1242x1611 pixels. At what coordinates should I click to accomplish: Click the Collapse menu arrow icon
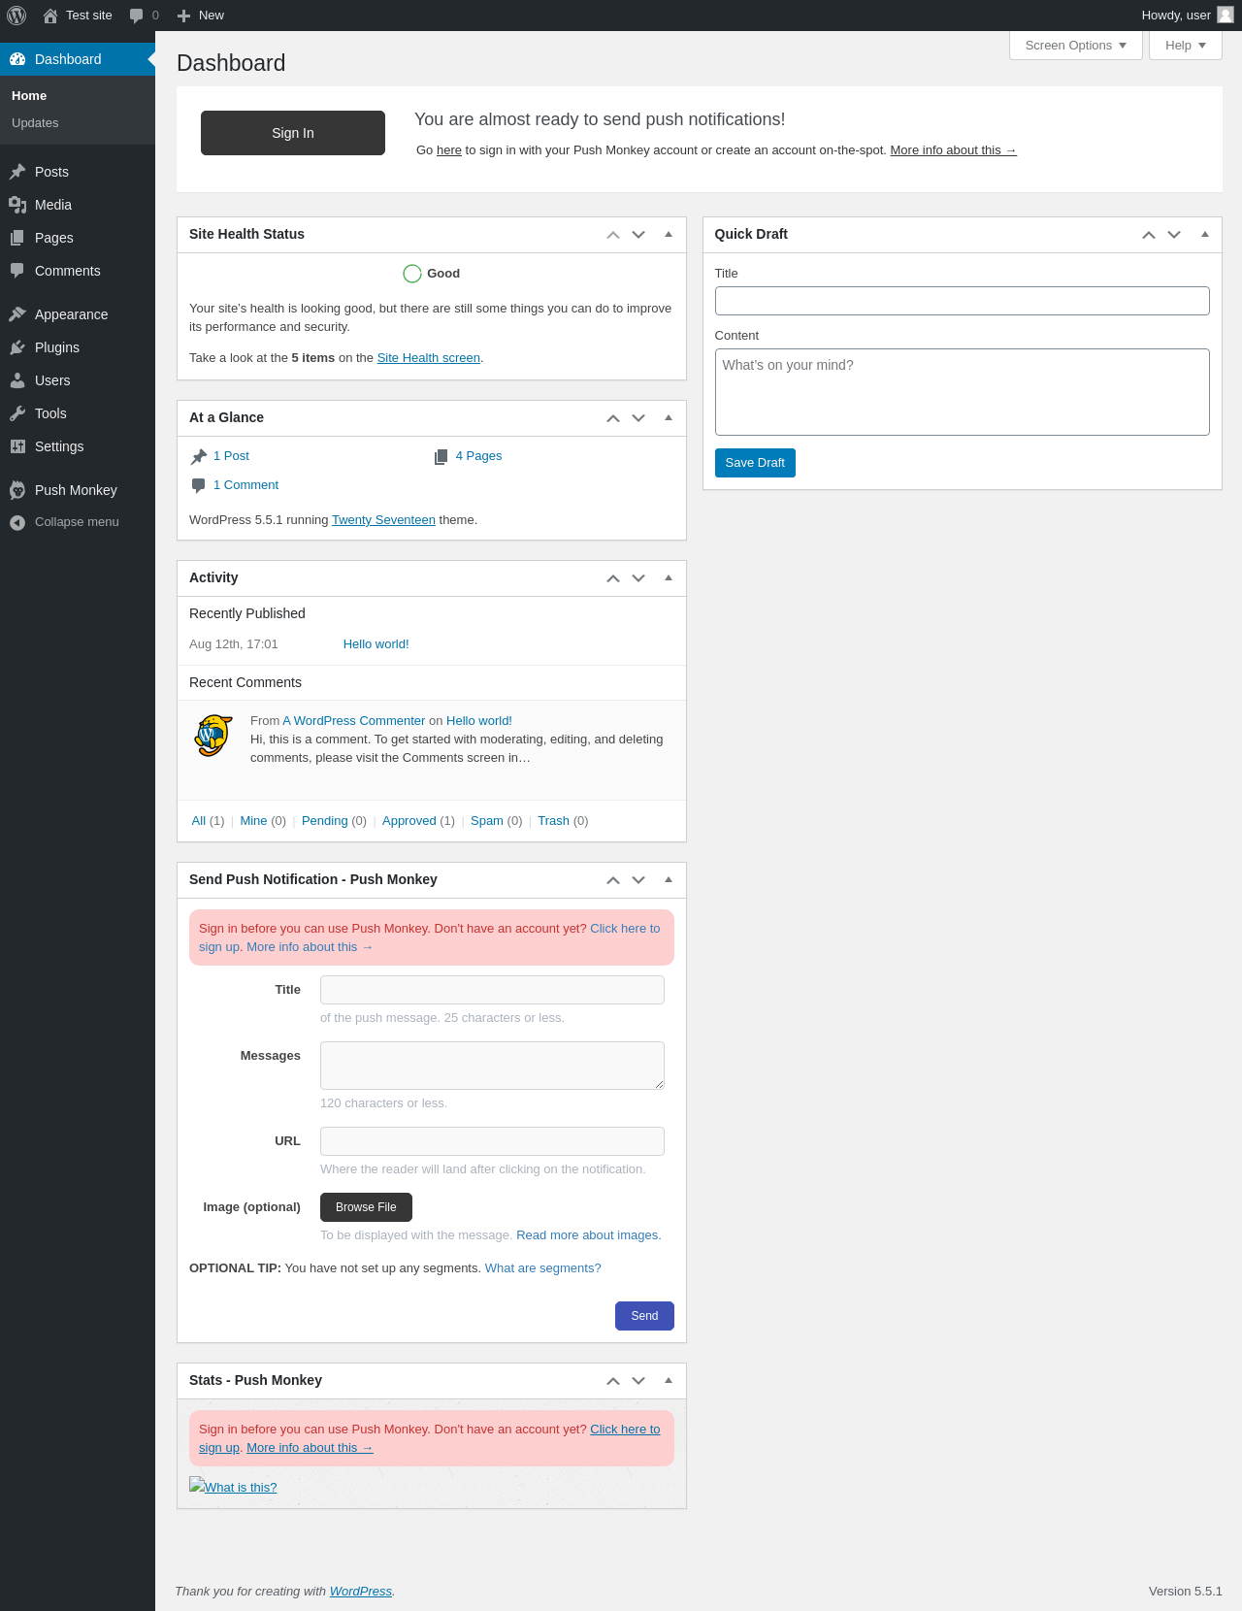[17, 522]
